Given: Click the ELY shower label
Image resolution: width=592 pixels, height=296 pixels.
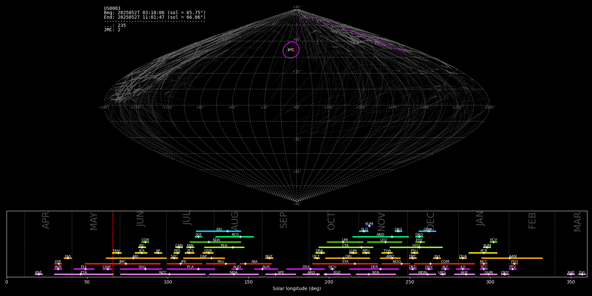Looking at the screenshot, I should point(84,267).
